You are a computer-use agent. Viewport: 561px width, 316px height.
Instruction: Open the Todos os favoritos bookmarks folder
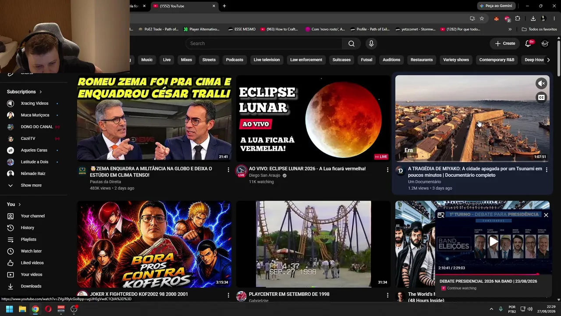pyautogui.click(x=539, y=29)
